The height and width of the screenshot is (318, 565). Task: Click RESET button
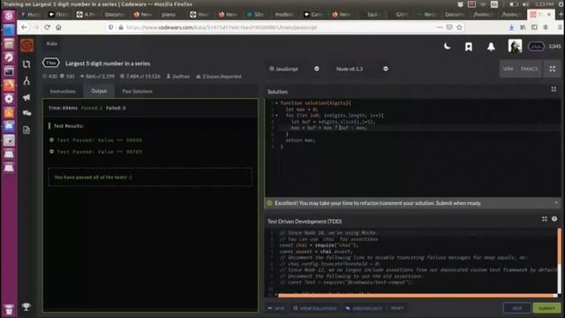tap(397, 308)
